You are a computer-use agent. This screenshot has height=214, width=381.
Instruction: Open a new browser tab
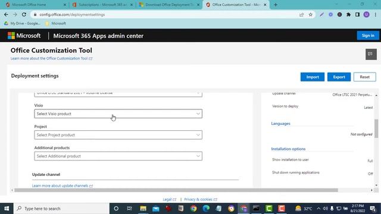point(276,5)
